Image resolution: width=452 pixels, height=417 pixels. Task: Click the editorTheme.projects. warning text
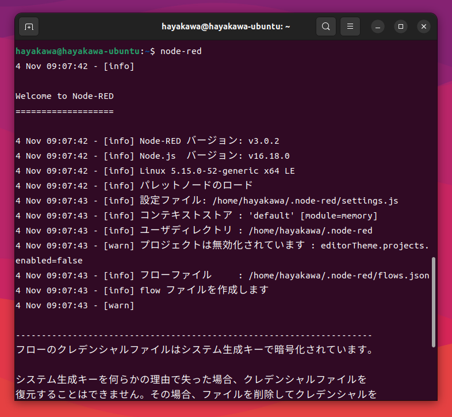tap(374, 246)
